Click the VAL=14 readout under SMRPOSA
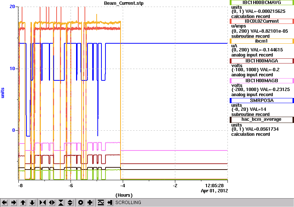The height and width of the screenshot is (207, 294). tap(258, 109)
